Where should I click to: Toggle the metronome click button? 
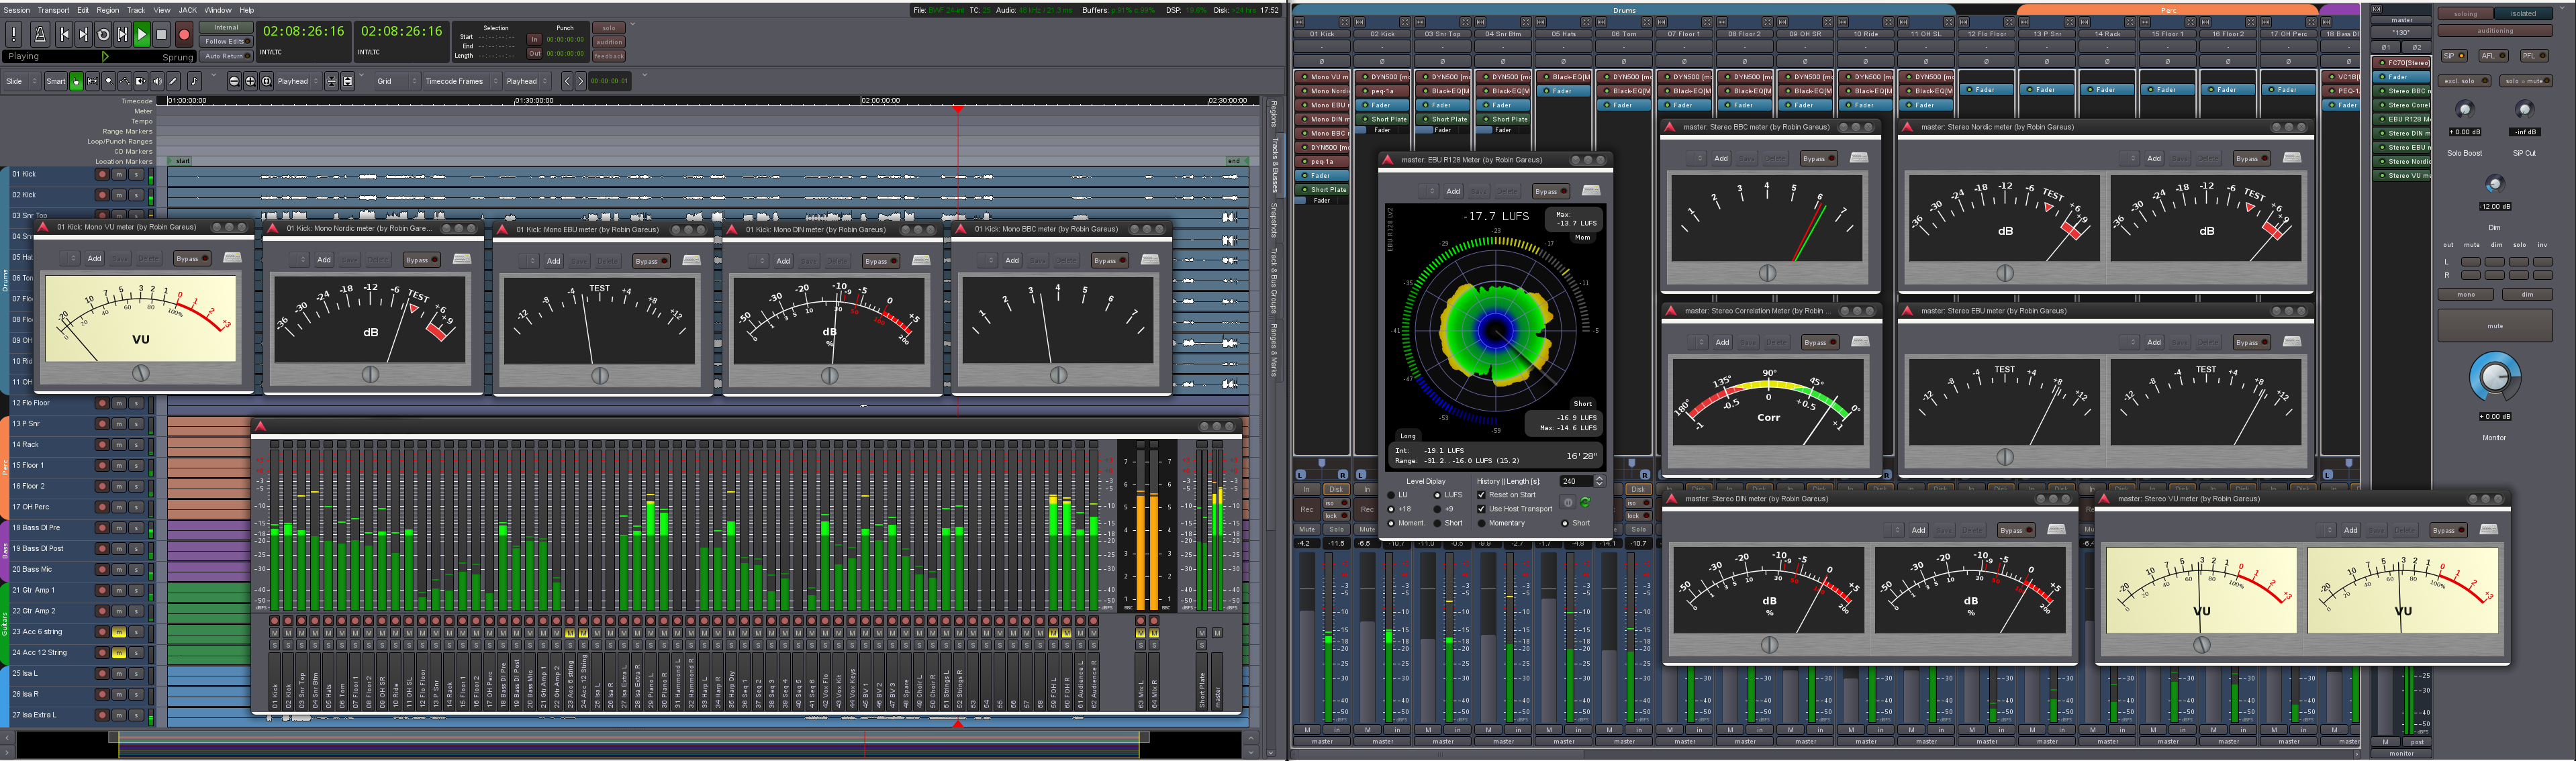tap(40, 35)
